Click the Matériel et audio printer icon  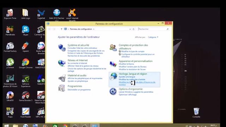(62, 78)
